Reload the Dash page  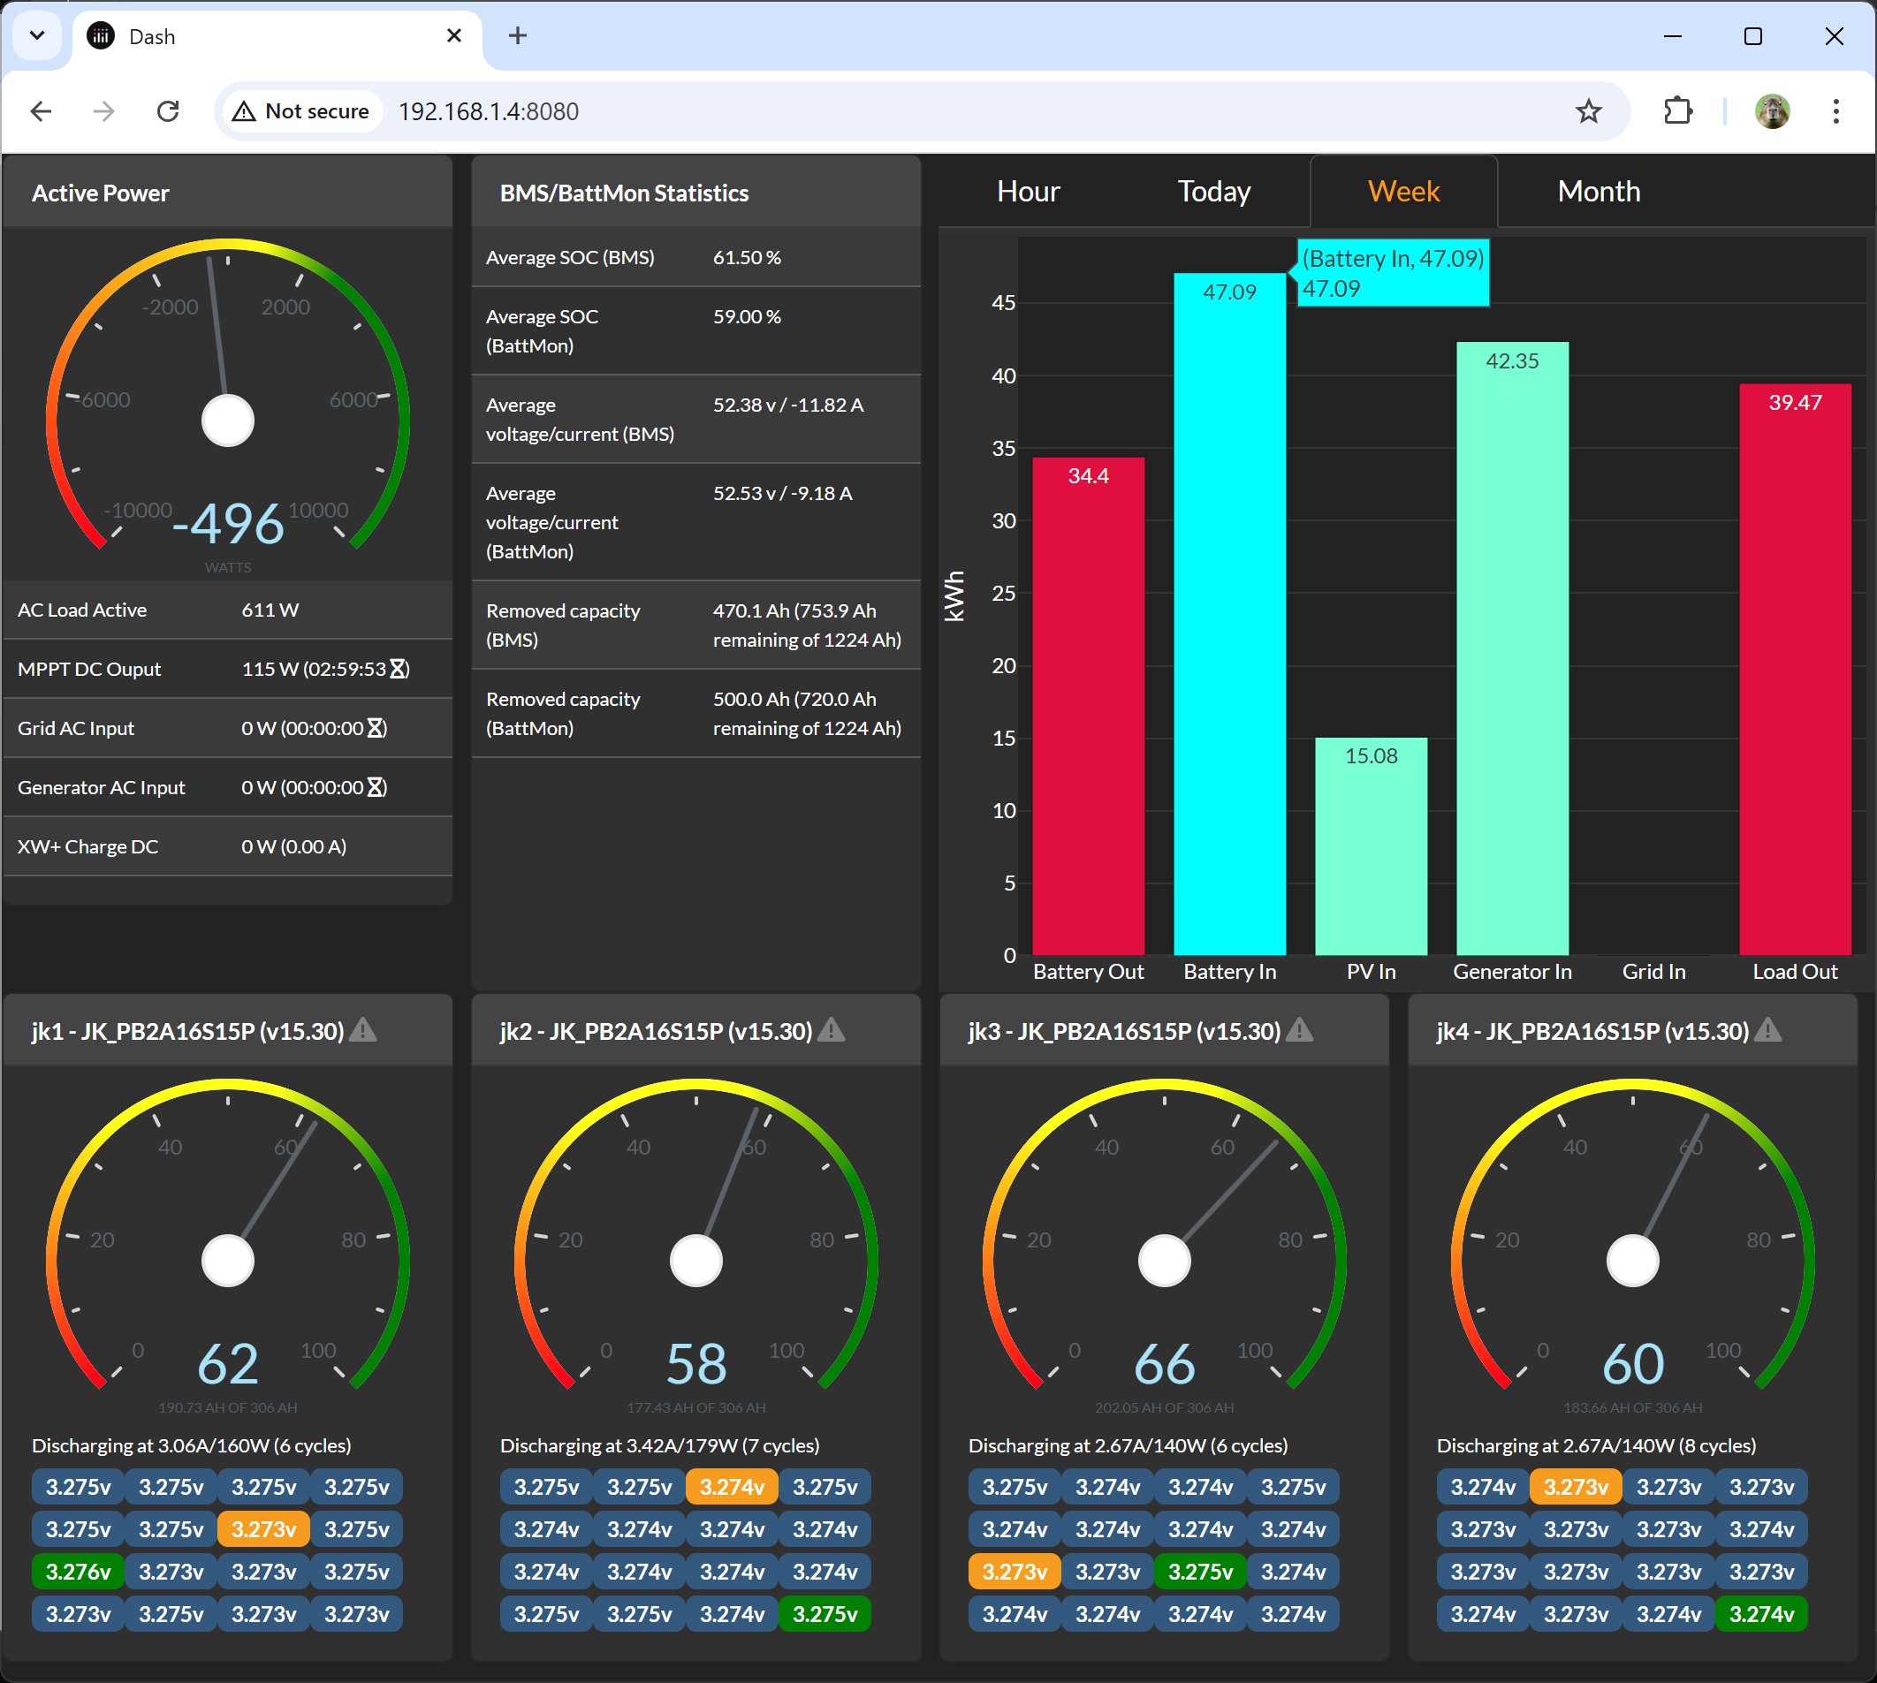tap(169, 111)
